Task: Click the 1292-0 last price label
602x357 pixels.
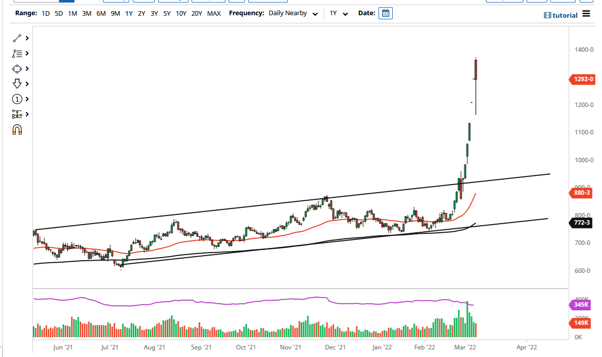Action: 582,79
